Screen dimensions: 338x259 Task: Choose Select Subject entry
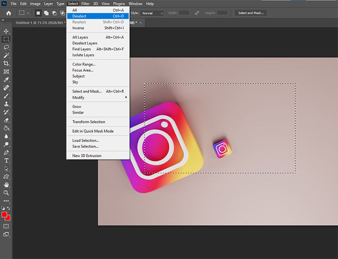(x=98, y=76)
